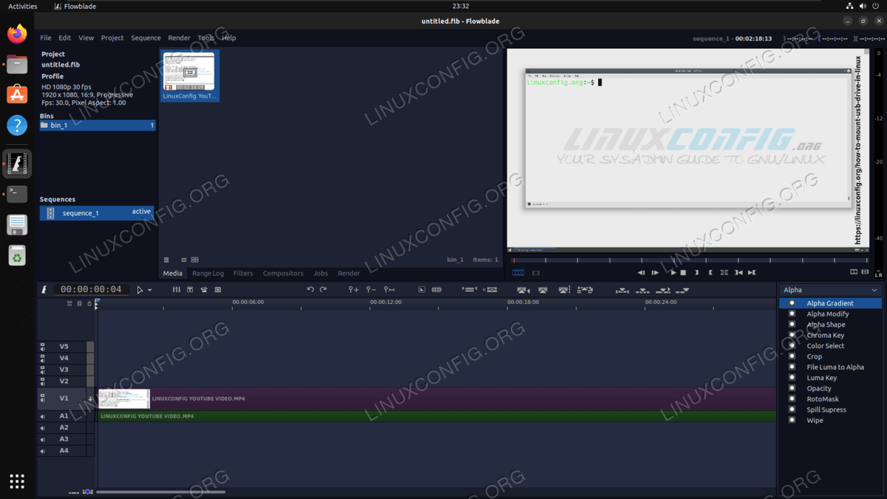This screenshot has height=499, width=887.
Task: Open the Files app in the dock
Action: 17,64
